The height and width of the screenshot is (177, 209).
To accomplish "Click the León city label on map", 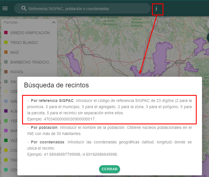I will 82,45.
